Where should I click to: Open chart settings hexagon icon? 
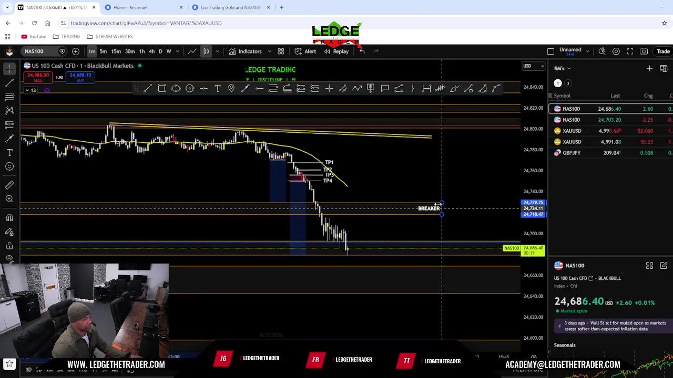tap(616, 51)
